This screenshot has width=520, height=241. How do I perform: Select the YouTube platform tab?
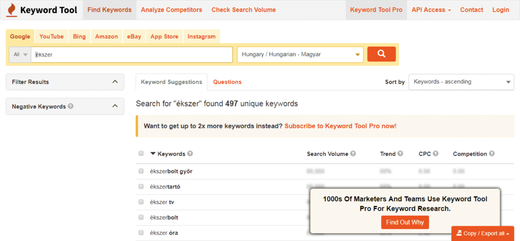[51, 37]
